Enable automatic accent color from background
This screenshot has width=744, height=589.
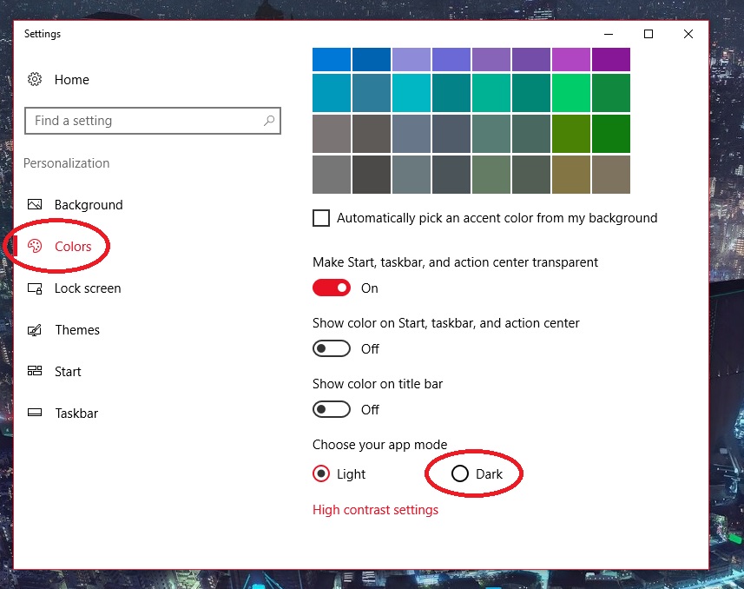point(321,218)
